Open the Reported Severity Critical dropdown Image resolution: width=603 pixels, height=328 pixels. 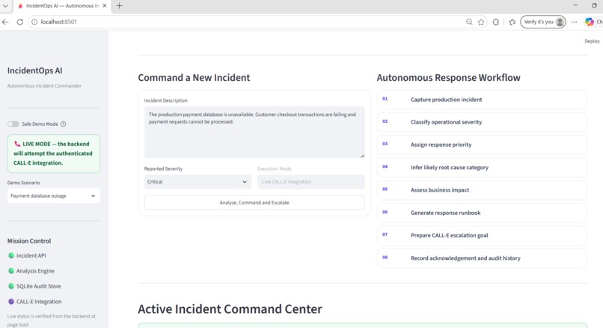[198, 182]
